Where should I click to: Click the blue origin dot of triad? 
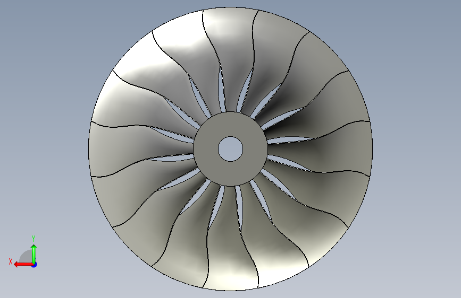pos(35,265)
